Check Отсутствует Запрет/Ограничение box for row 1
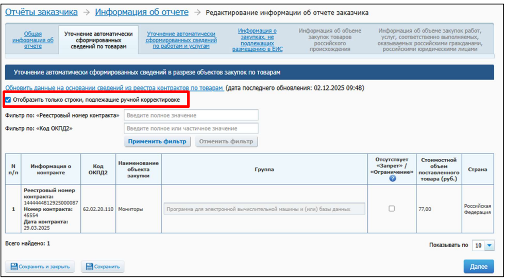505x279 pixels. [392, 209]
